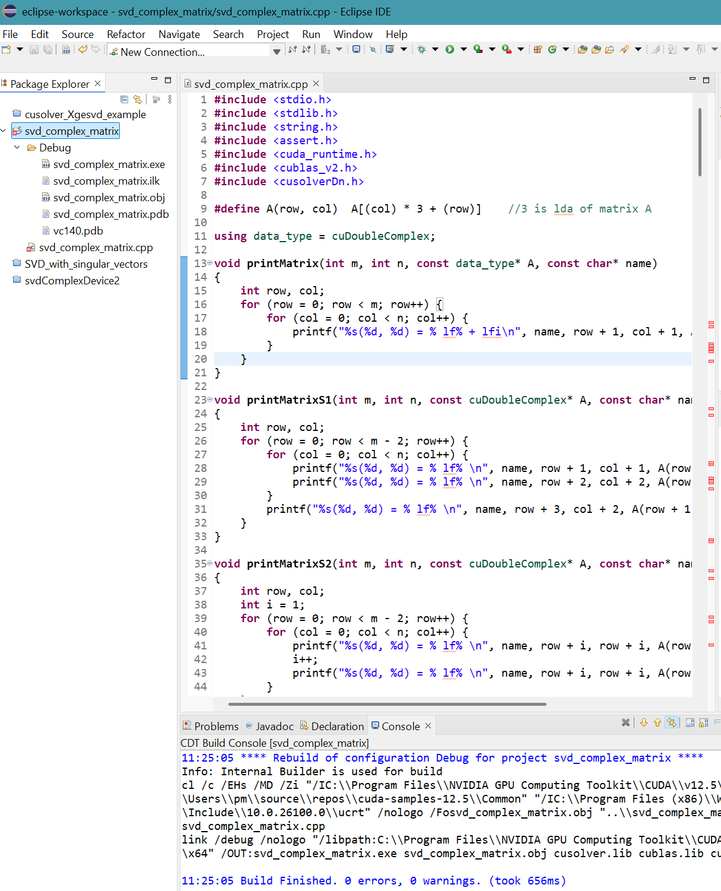Click Next error arrow in Console
Viewport: 721px width, 891px height.
coord(644,722)
